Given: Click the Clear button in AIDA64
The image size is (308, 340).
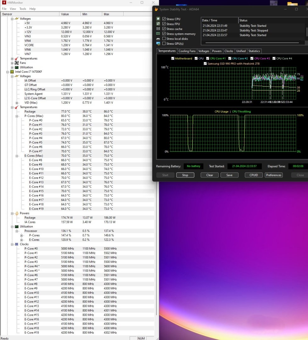Looking at the screenshot, I should click(210, 175).
